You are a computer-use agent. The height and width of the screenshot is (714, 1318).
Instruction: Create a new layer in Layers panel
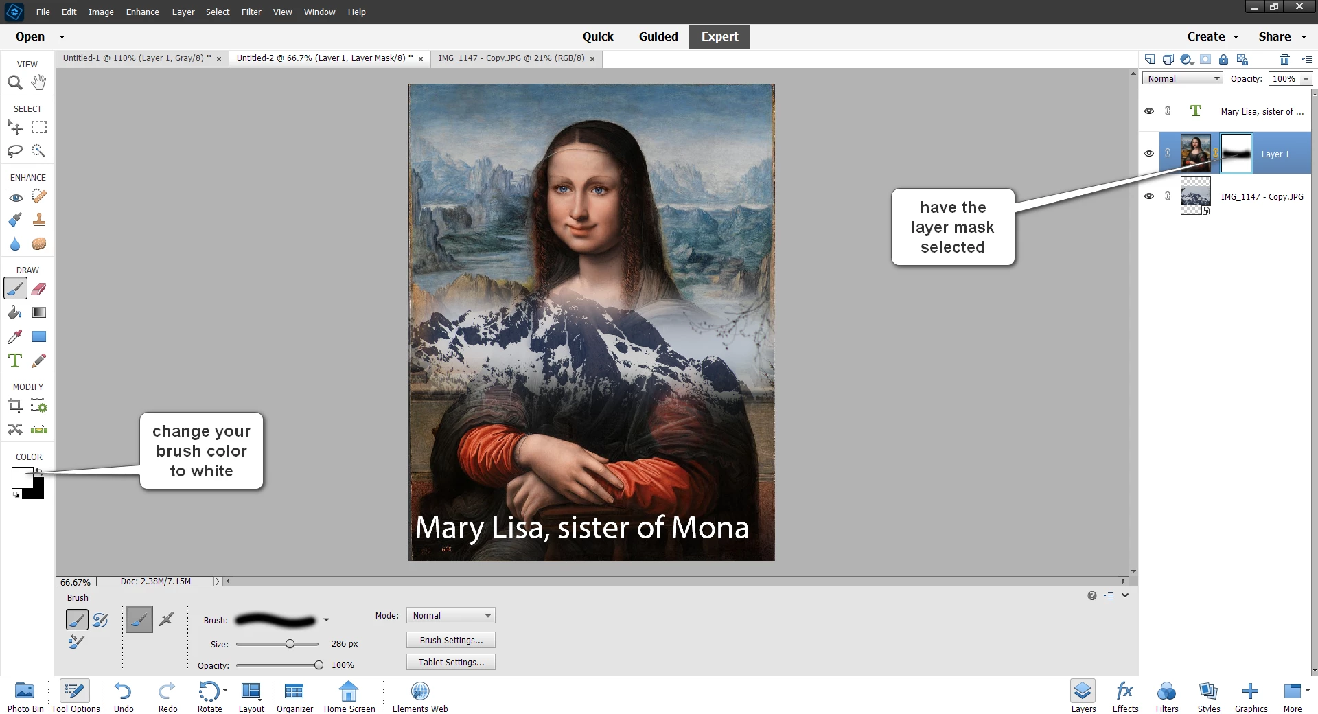pyautogui.click(x=1150, y=59)
